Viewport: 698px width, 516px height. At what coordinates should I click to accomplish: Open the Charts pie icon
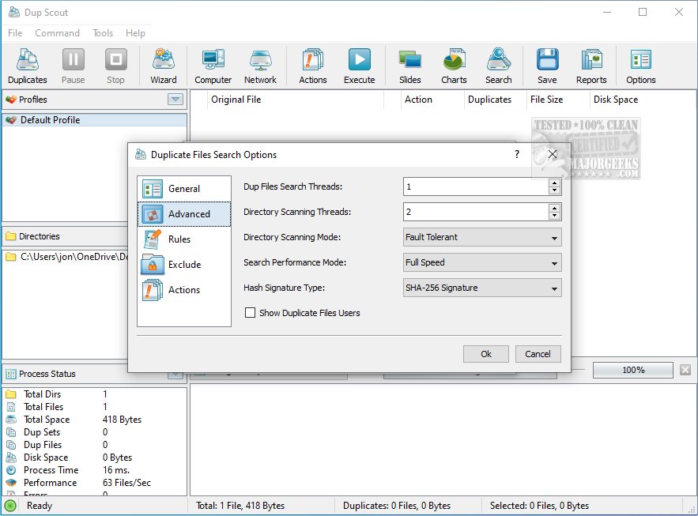click(454, 66)
